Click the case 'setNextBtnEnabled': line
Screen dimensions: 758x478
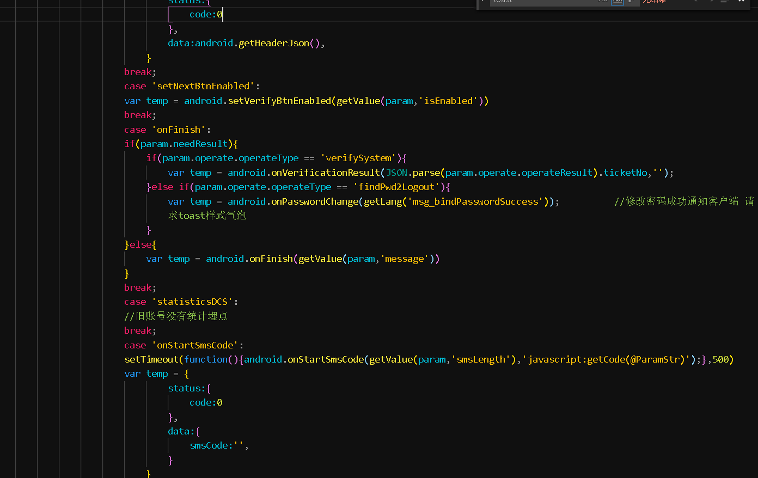pyautogui.click(x=192, y=86)
